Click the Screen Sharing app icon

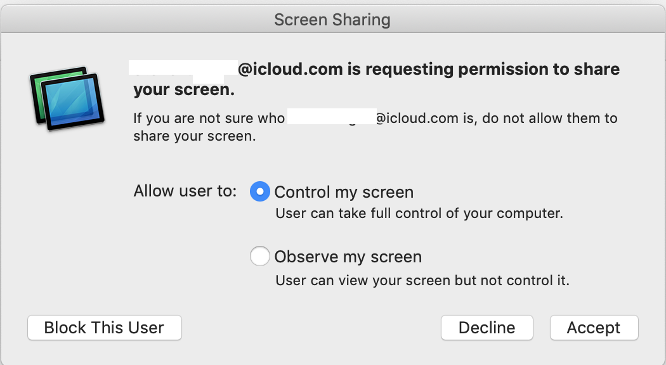[x=66, y=99]
